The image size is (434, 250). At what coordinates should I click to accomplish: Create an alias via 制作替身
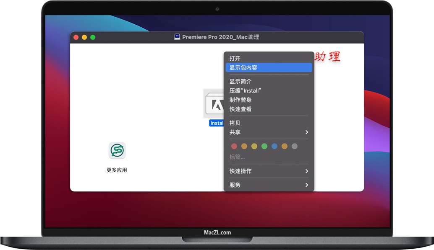[x=241, y=100]
